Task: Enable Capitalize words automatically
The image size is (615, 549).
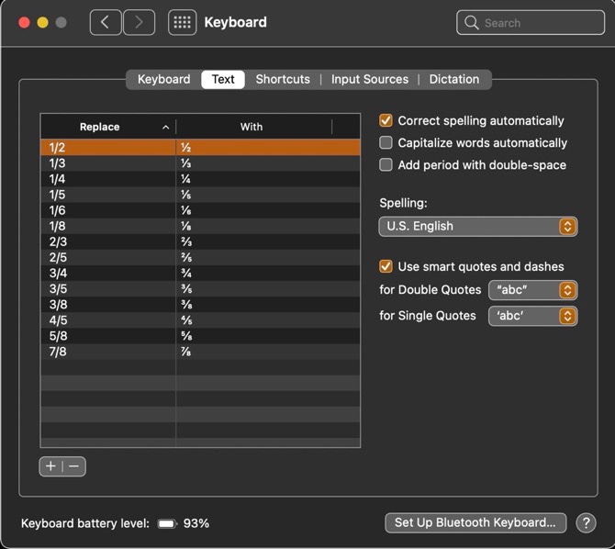Action: (x=386, y=142)
